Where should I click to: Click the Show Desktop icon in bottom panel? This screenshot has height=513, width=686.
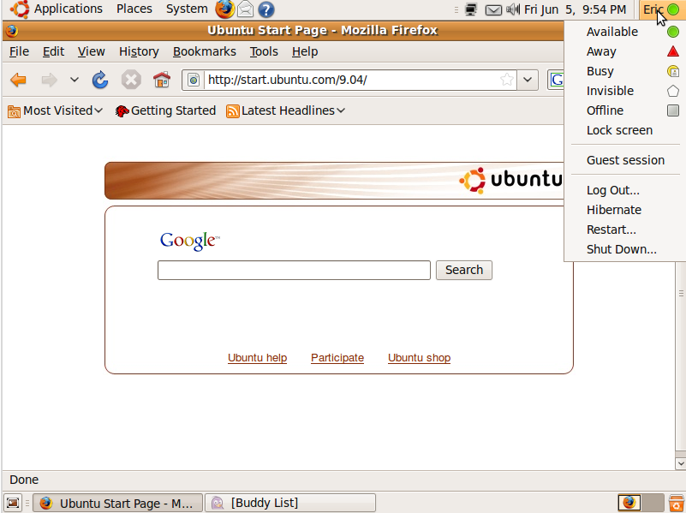click(x=13, y=503)
